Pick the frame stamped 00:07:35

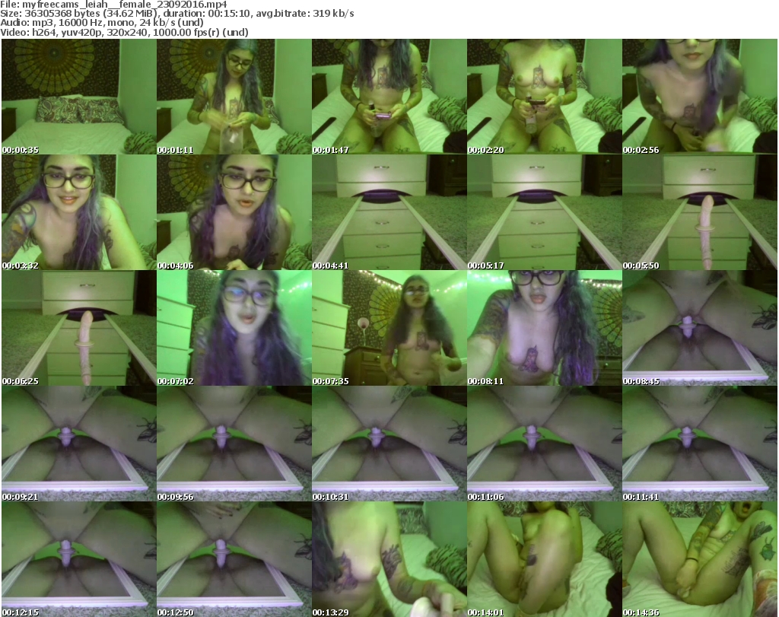[389, 328]
